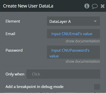This screenshot has height=93, width=106.
Task: Click the 'Click' placeholder in Only when
Action: (36, 74)
